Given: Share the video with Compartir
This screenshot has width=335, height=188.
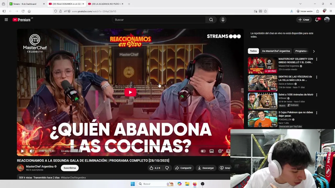Looking at the screenshot, I should [183, 168].
